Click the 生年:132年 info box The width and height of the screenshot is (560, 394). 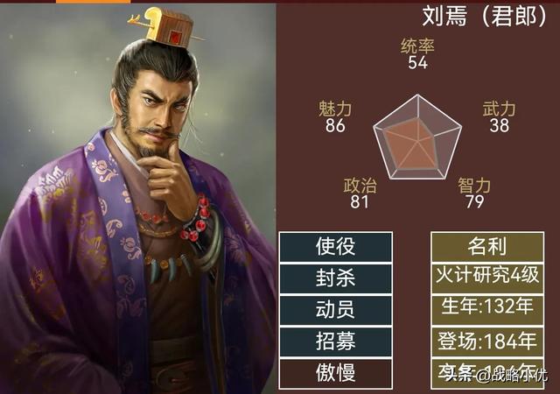[487, 310]
